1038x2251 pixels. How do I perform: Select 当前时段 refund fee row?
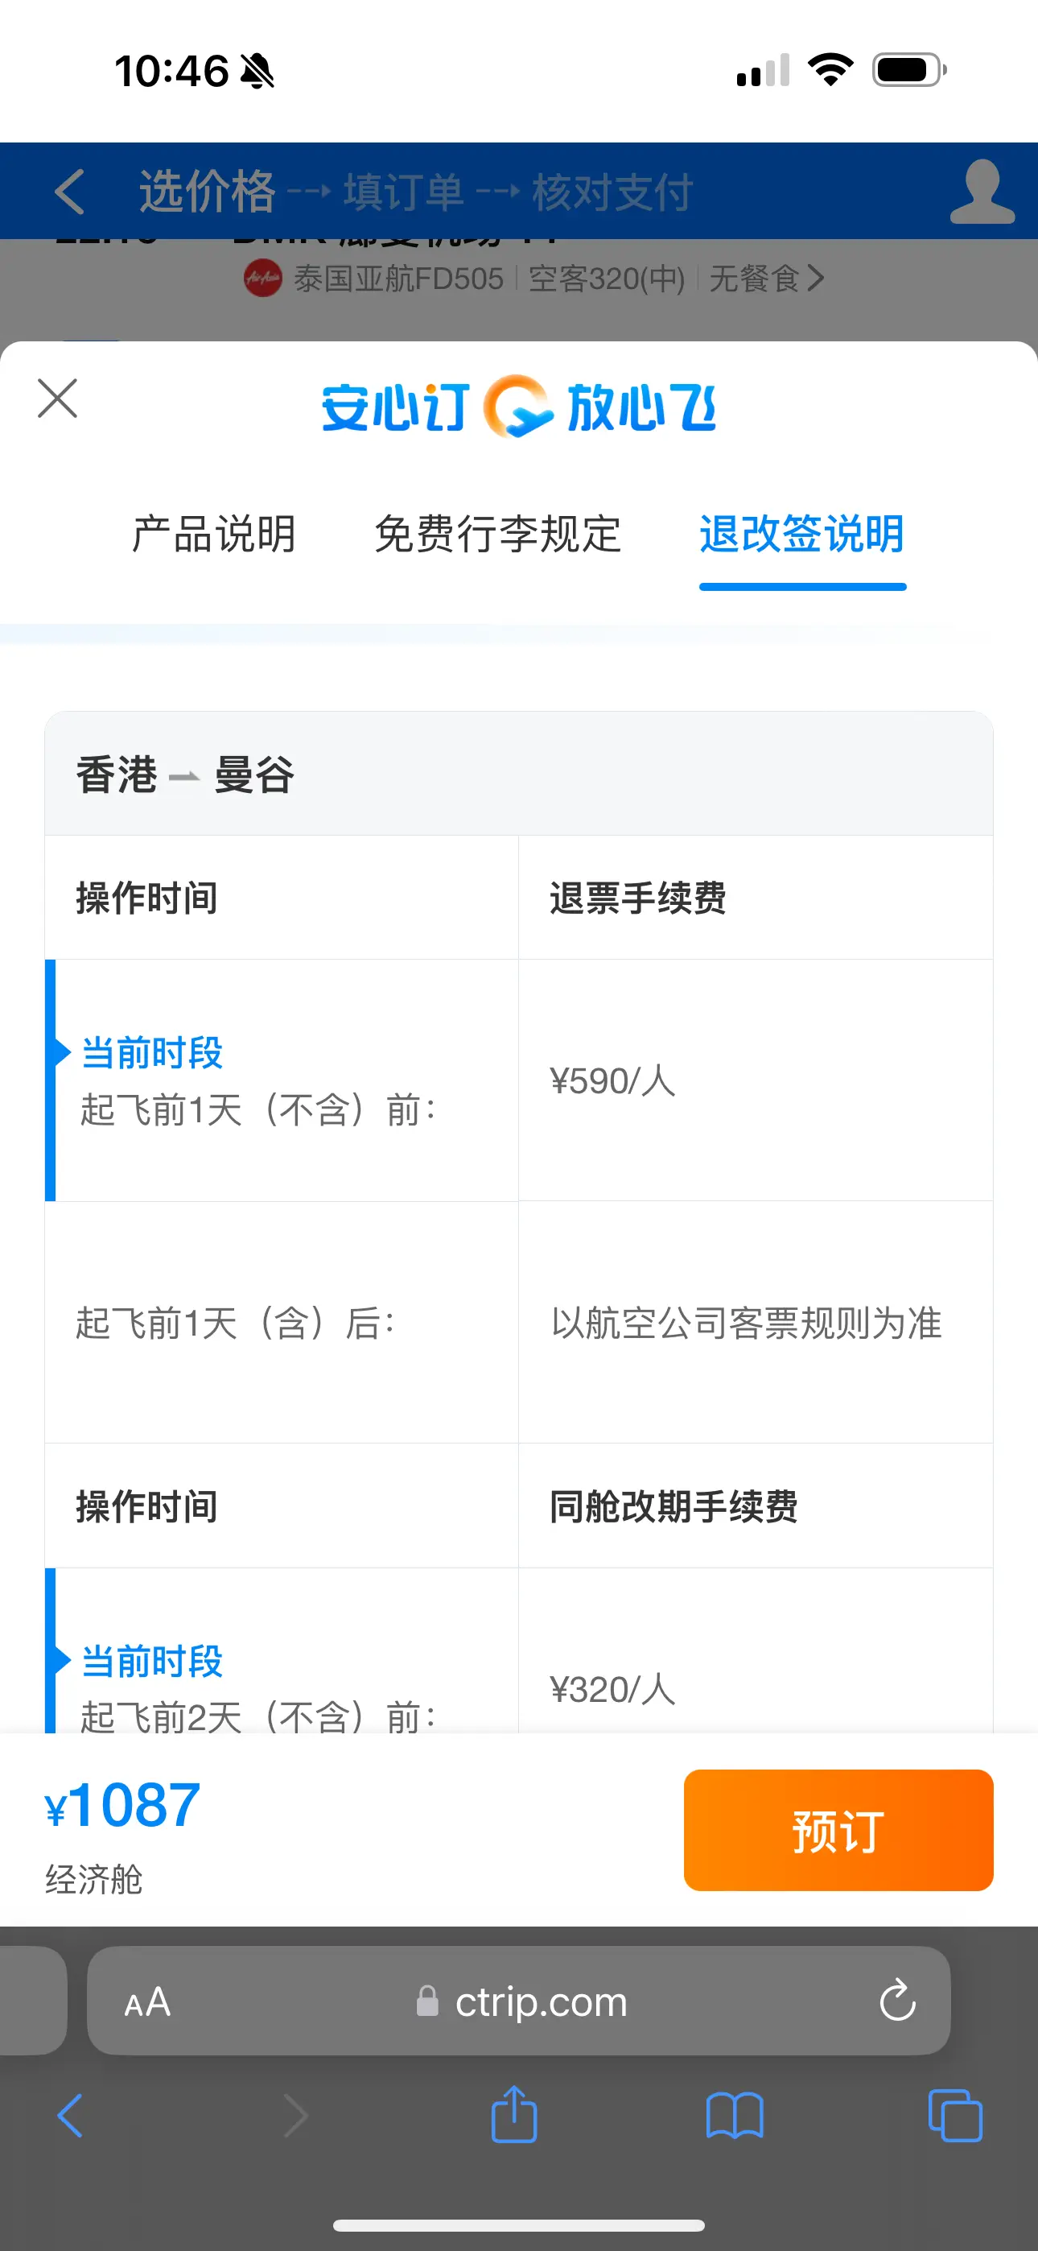coord(519,1080)
